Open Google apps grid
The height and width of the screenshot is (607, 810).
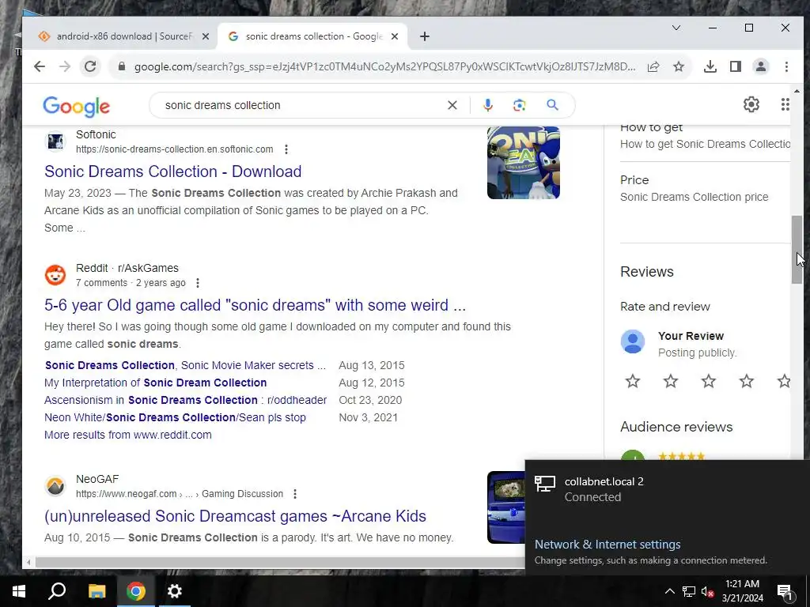(x=785, y=104)
